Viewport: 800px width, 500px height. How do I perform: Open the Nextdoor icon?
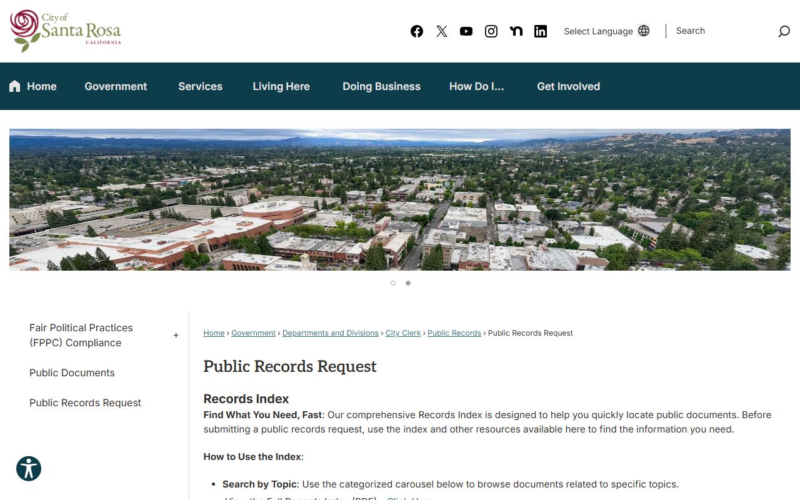(516, 31)
